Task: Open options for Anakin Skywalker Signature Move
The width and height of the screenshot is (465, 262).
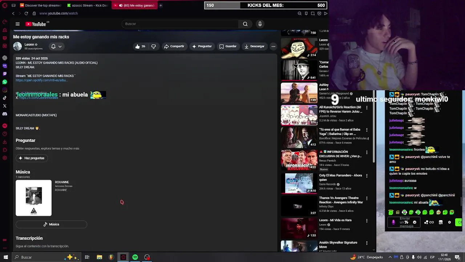Action: coord(367,243)
